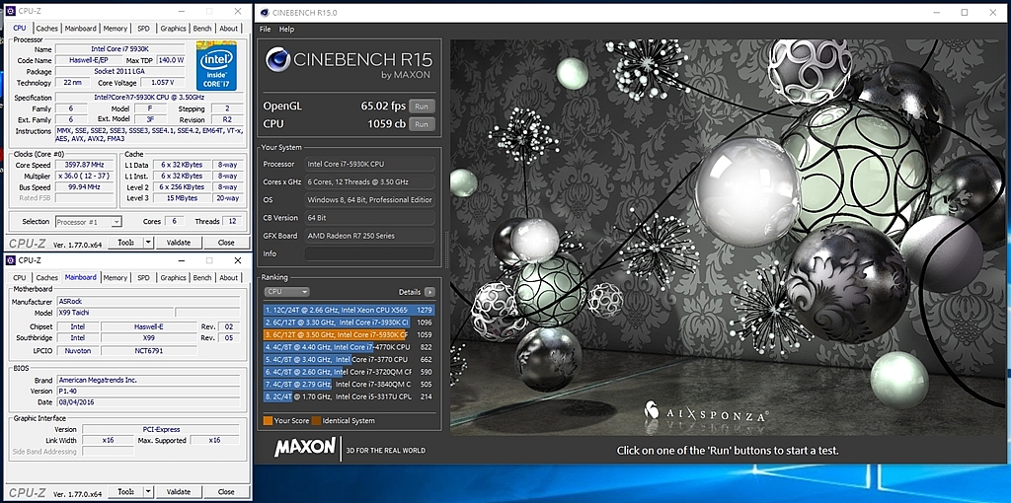
Task: Open Graphics tab in bottom CPU-Z window
Action: pyautogui.click(x=173, y=277)
